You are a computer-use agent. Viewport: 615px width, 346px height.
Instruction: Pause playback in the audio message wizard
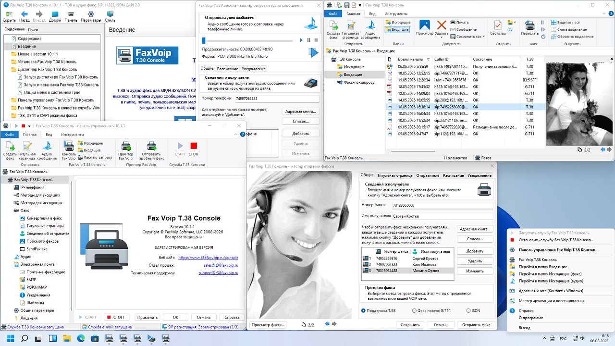point(308,40)
